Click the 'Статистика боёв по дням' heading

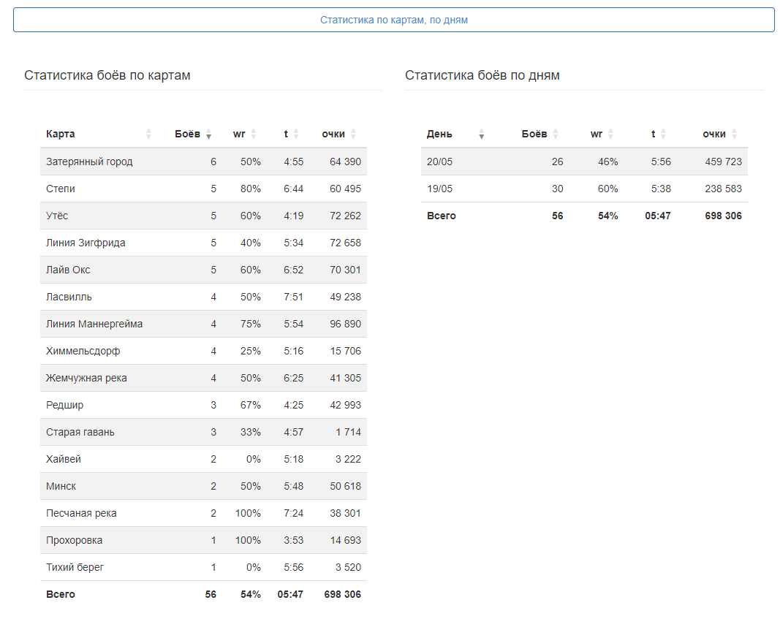pos(482,75)
